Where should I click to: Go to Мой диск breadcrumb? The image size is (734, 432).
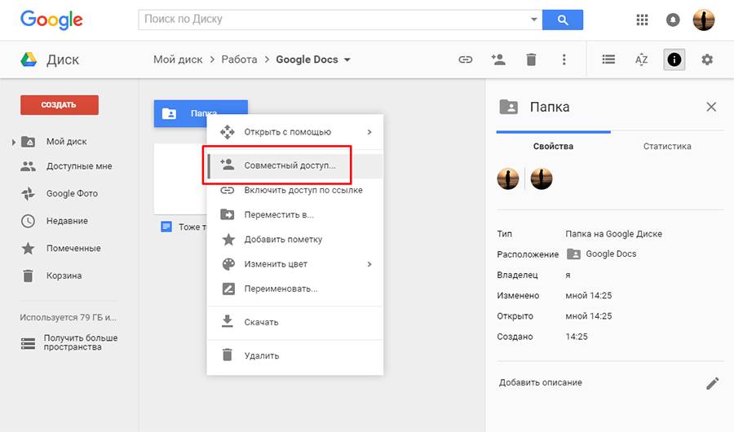click(178, 60)
